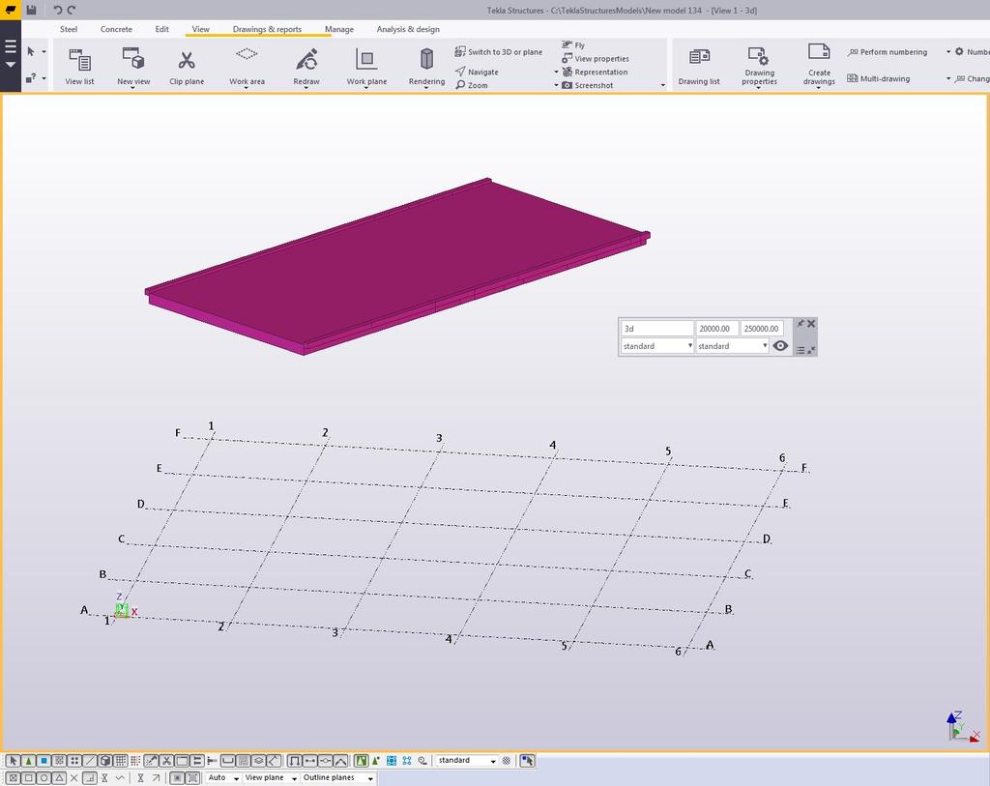Open the Drawing list
Viewport: 990px width, 786px height.
pyautogui.click(x=699, y=67)
